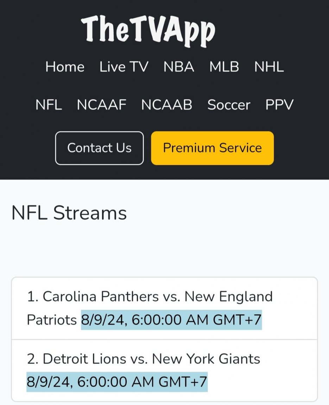Open the NHL navigation link
The width and height of the screenshot is (329, 405).
[269, 67]
